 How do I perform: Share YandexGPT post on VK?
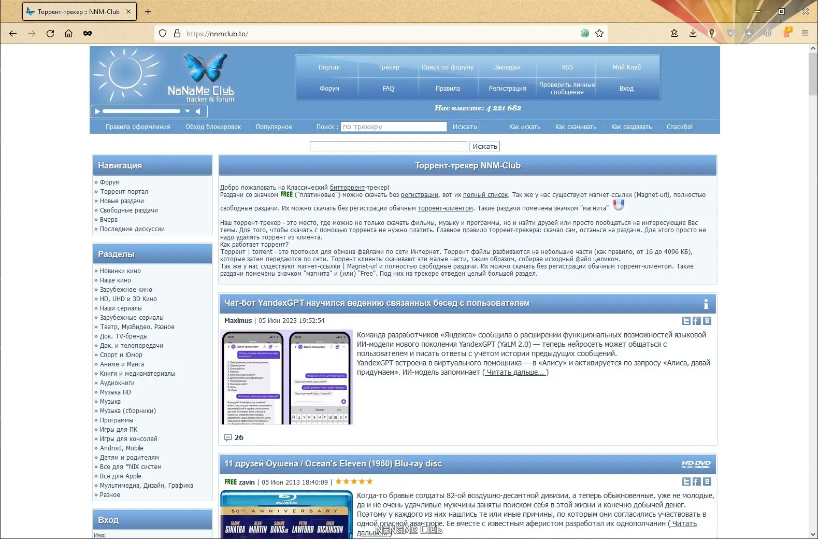707,321
